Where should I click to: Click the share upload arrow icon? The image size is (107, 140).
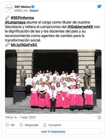coord(45,125)
